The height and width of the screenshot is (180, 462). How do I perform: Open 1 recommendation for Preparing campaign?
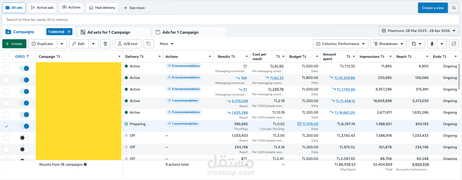pos(183,124)
